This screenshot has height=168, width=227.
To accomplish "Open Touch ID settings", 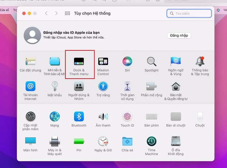I will click(127, 118).
